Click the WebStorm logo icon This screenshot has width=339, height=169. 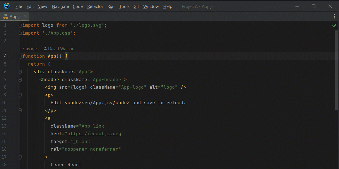6,5
